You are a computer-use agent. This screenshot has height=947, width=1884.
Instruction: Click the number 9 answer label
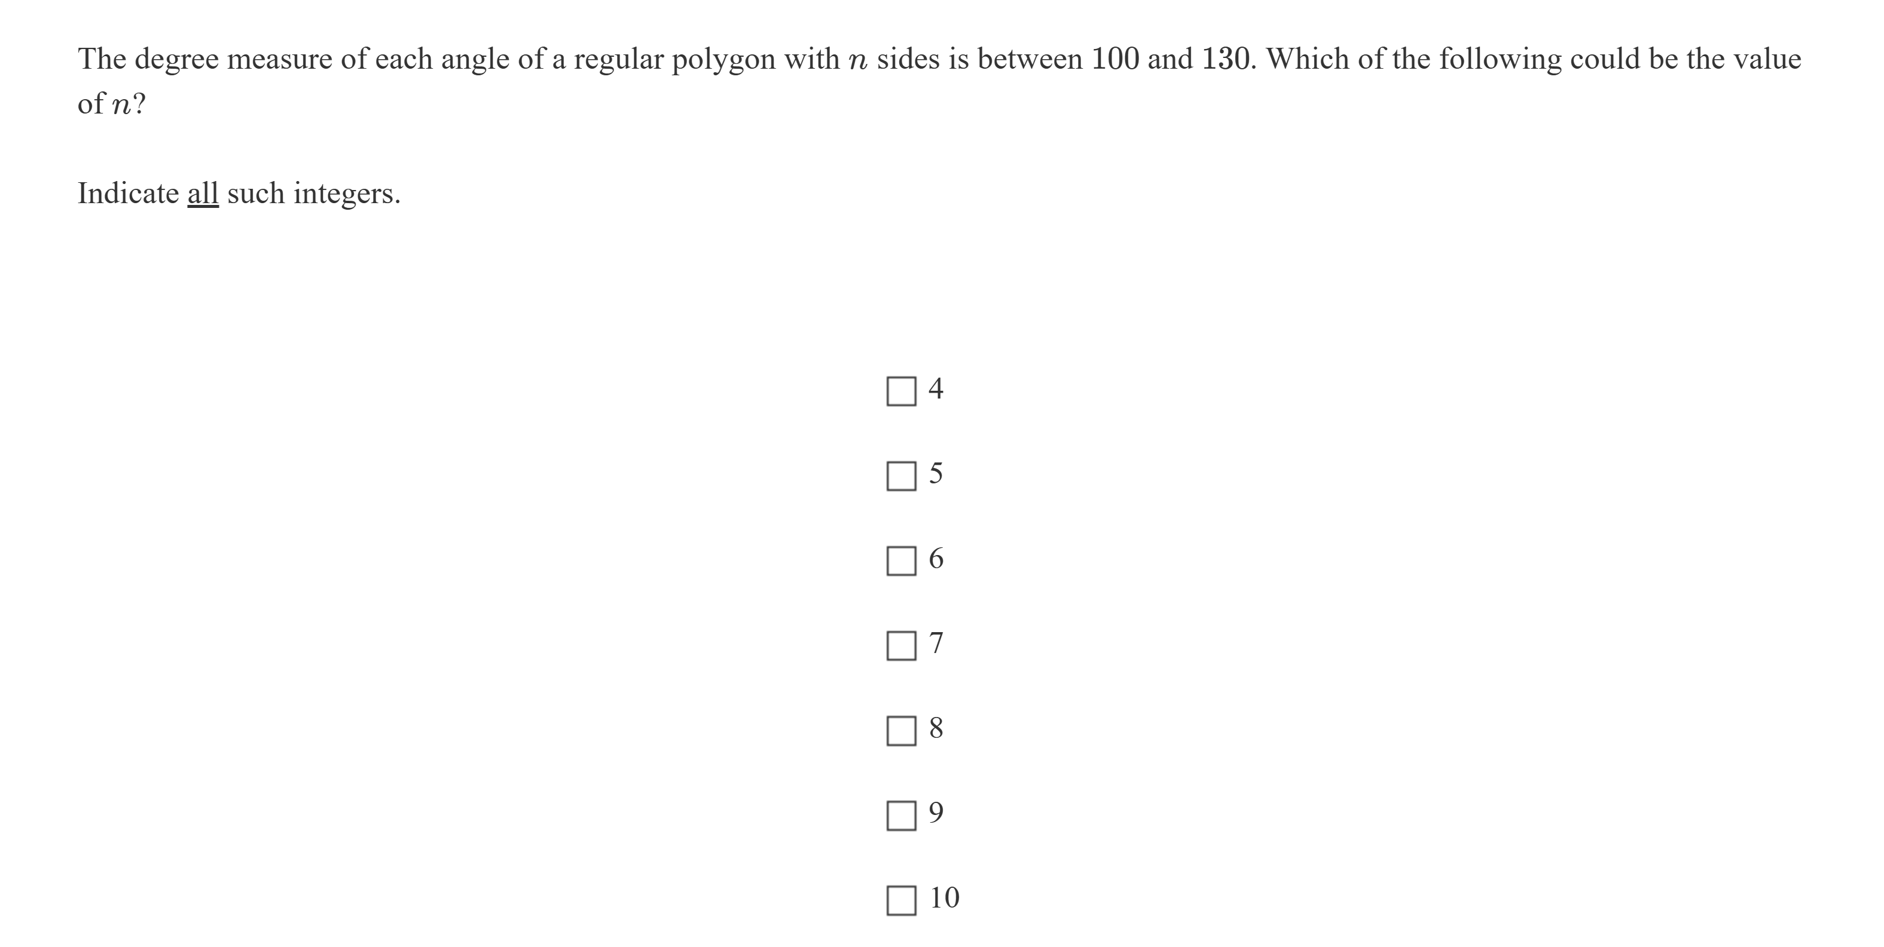[x=935, y=813]
